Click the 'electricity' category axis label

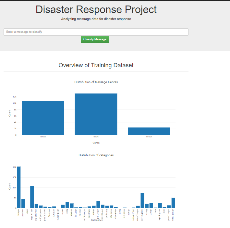coord(115,214)
